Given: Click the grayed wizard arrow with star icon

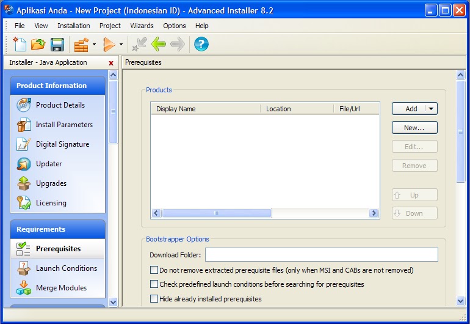Looking at the screenshot, I should click(x=140, y=44).
